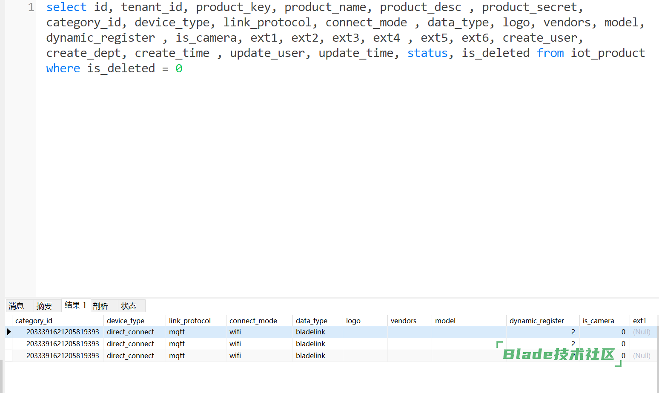Click line number 1 in editor gutter
This screenshot has height=393, width=659.
pyautogui.click(x=31, y=7)
